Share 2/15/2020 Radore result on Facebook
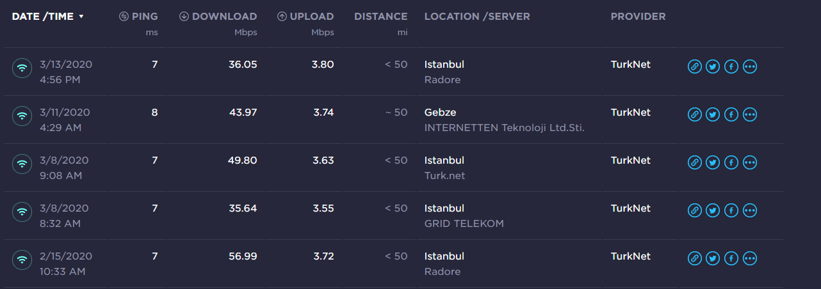Viewport: 821px width, 289px height. 731,258
